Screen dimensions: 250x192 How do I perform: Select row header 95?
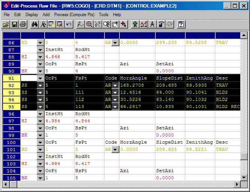[x=12, y=107]
